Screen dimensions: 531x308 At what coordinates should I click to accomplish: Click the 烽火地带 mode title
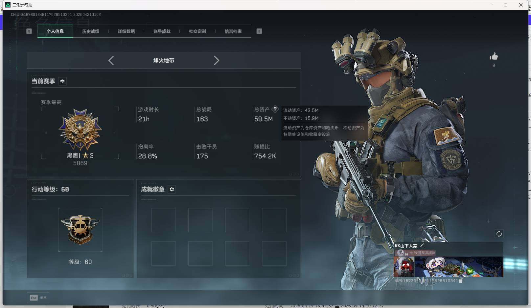(x=164, y=60)
